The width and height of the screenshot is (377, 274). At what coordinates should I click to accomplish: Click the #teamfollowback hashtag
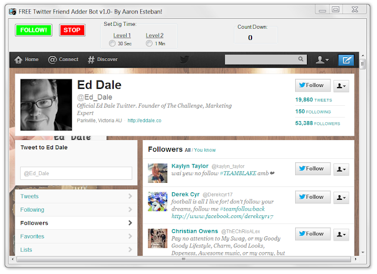(x=242, y=209)
